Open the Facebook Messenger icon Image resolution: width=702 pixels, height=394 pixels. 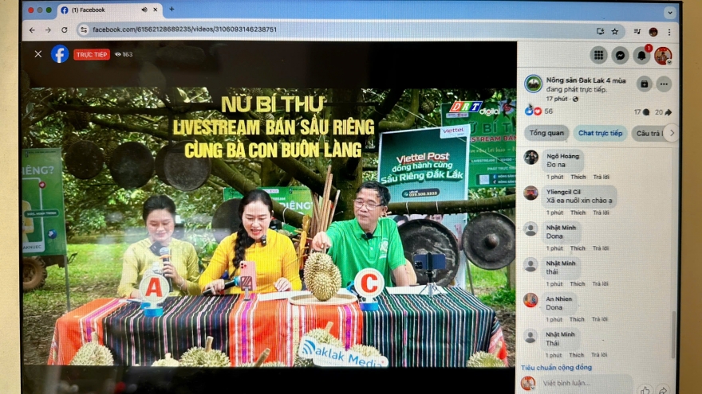pos(620,55)
